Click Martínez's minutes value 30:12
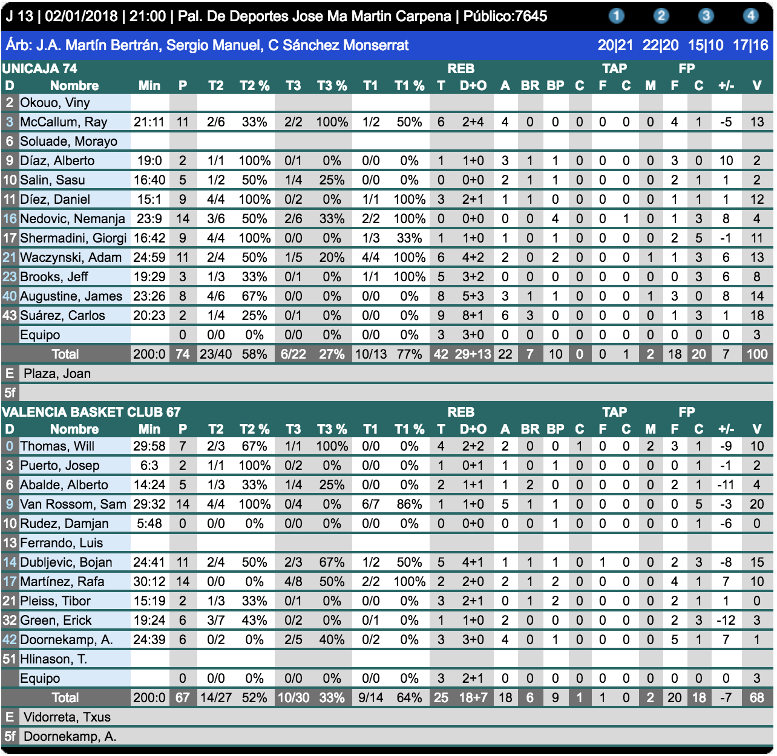 pyautogui.click(x=149, y=582)
